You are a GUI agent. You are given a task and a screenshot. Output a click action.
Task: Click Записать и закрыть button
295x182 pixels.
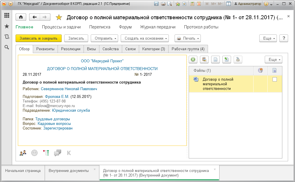tap(39, 38)
